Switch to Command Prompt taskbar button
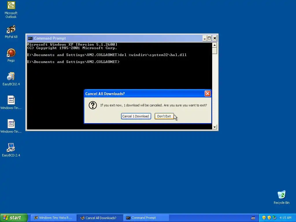 146,218
